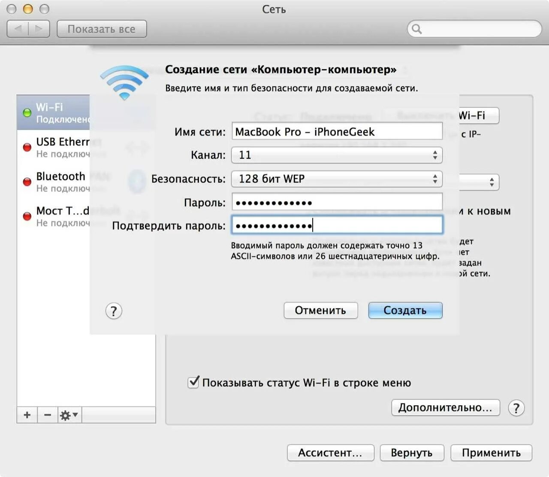
Task: Click the red Мост Thunderbolt status dot
Action: pyautogui.click(x=27, y=216)
